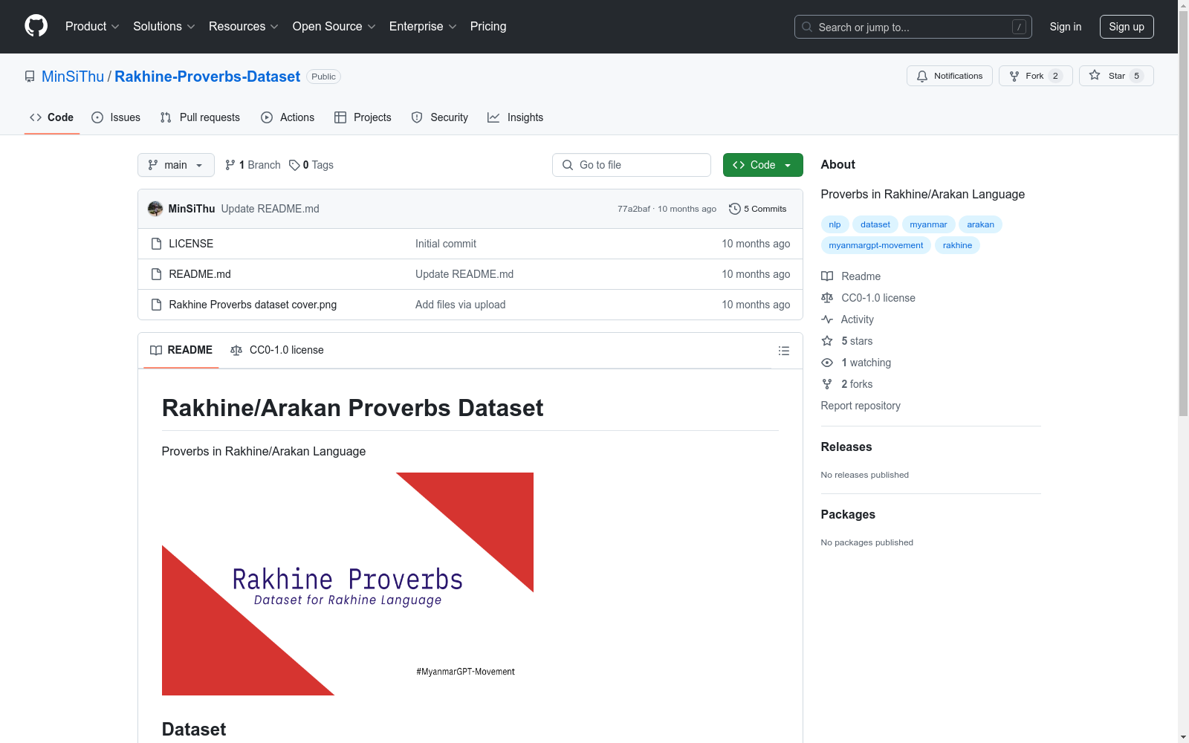The width and height of the screenshot is (1189, 743).
Task: Open the Product menu
Action: (92, 26)
